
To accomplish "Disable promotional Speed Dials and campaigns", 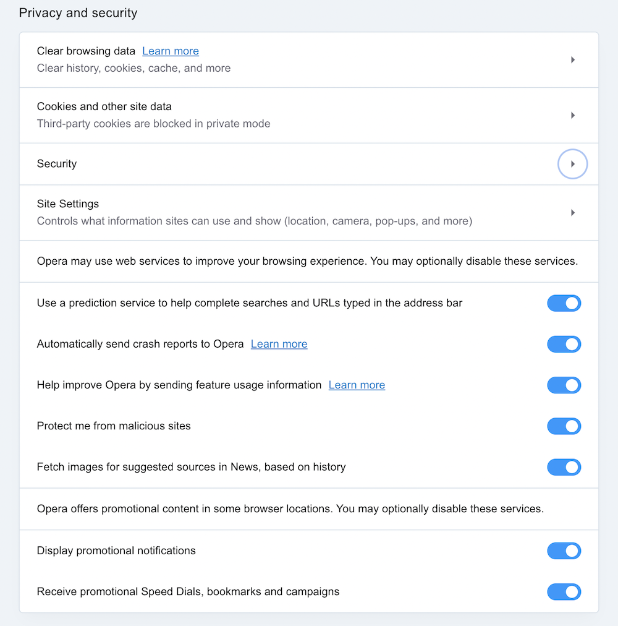I will 564,592.
